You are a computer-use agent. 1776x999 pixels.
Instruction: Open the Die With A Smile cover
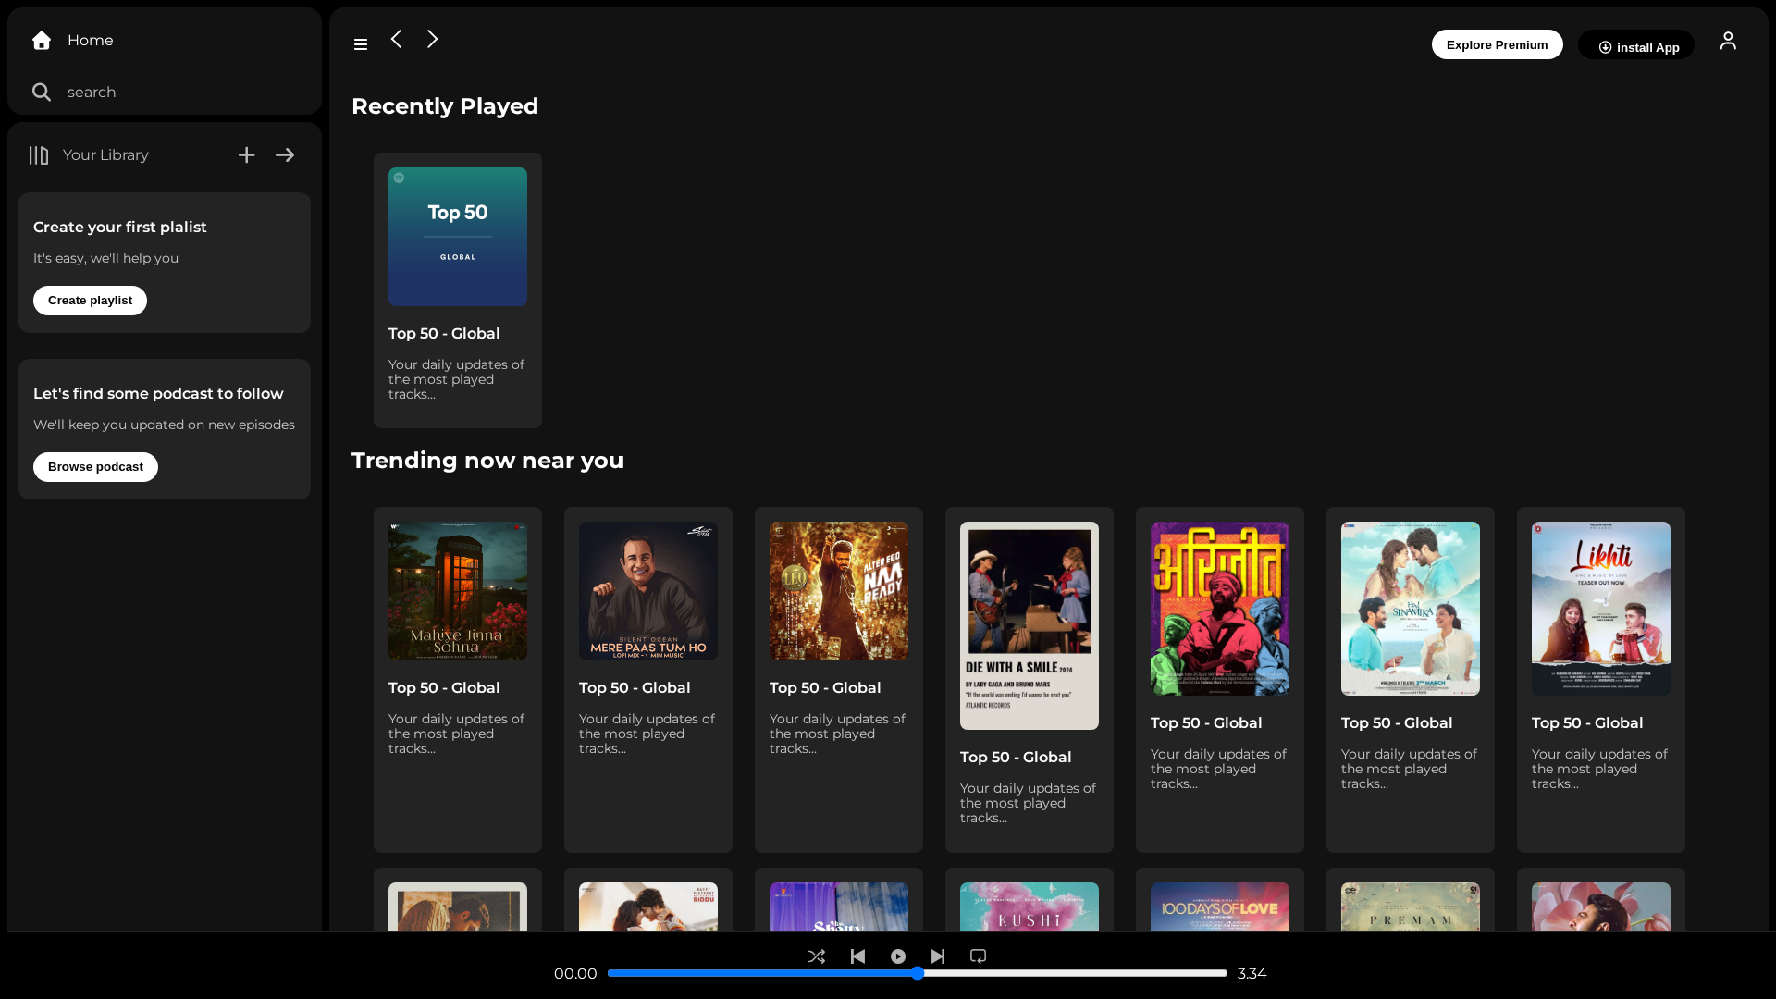[x=1030, y=625]
